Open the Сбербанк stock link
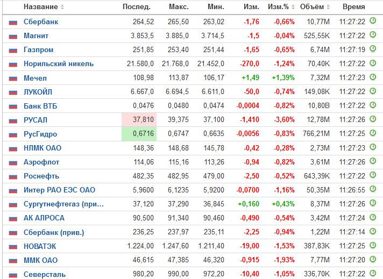 (41, 22)
